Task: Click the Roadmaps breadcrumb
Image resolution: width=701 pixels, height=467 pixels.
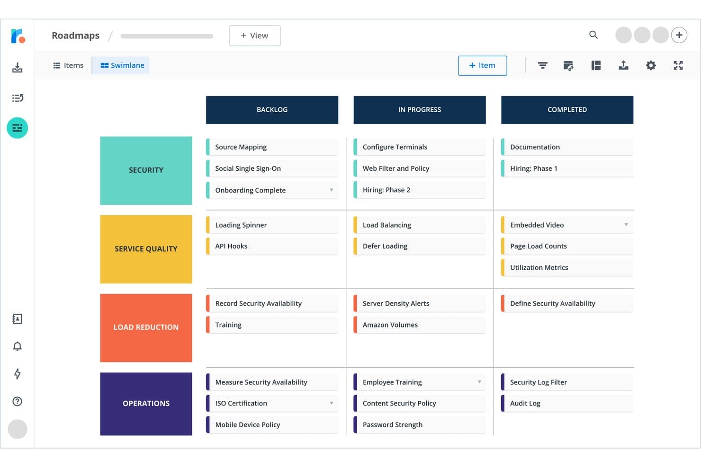Action: point(75,35)
